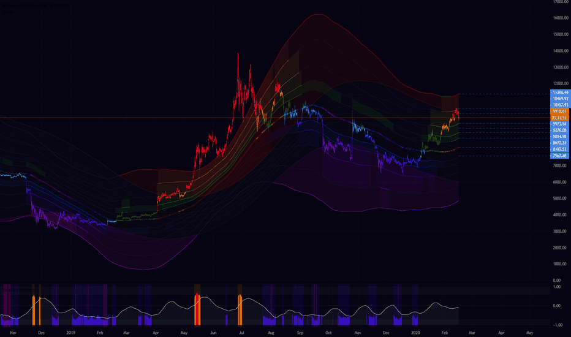Screen dimensions: 571x337
Task: Click the 14000.00 price axis label
Action: [561, 51]
